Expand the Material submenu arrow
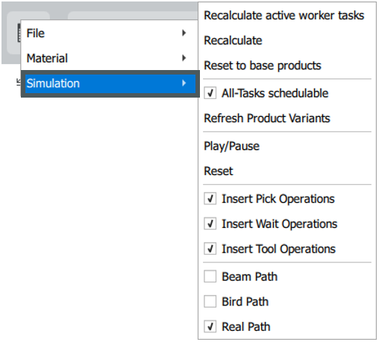 tap(184, 58)
